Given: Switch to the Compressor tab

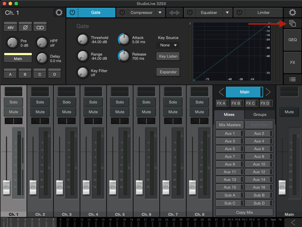Looking at the screenshot, I should [142, 12].
